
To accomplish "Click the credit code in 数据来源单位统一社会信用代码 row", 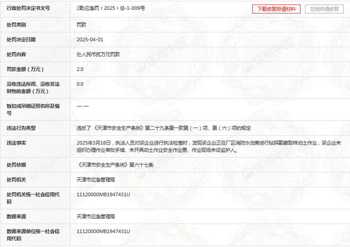I will pyautogui.click(x=103, y=231).
